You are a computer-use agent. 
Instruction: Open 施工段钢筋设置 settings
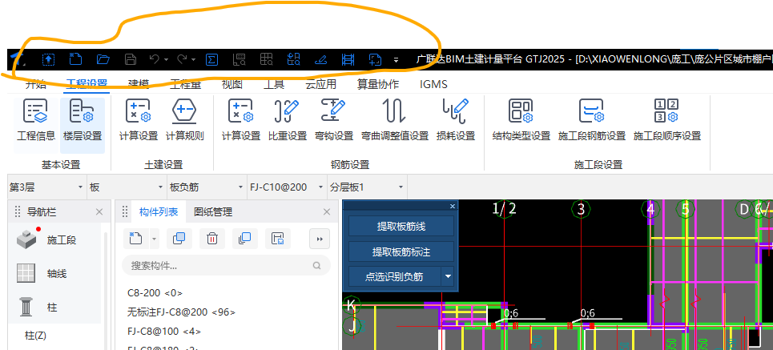pyautogui.click(x=592, y=120)
